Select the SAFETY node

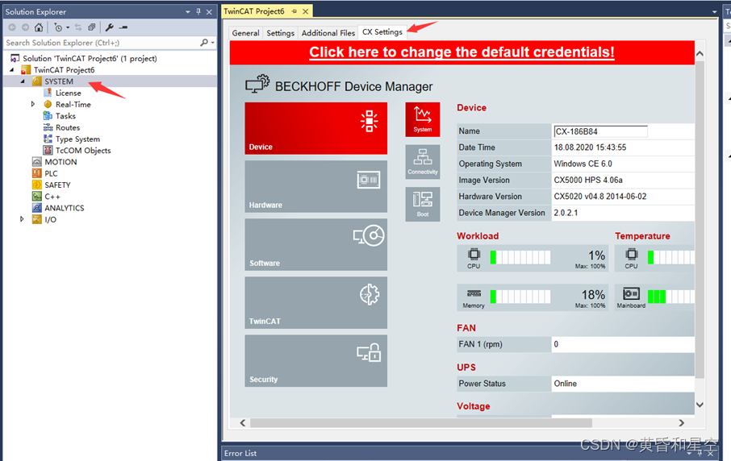pyautogui.click(x=57, y=185)
